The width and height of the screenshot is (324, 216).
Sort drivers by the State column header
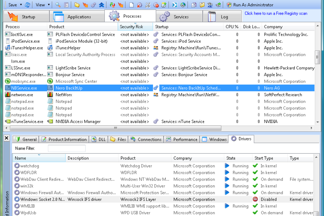point(238,158)
